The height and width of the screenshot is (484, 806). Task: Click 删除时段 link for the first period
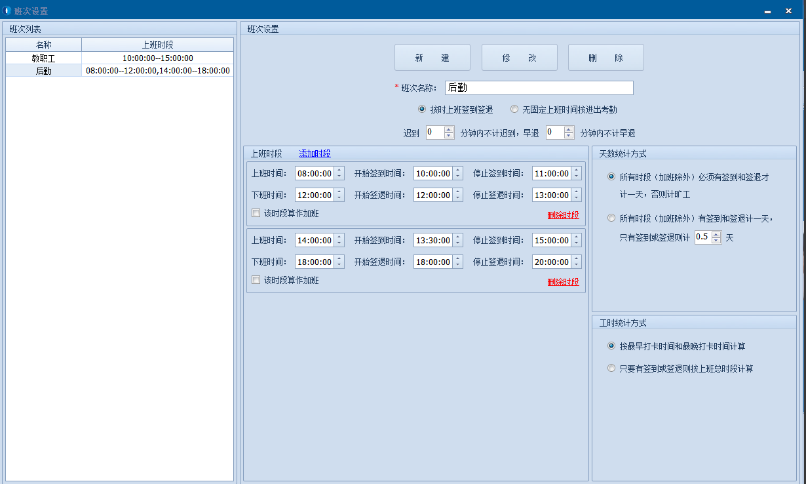pyautogui.click(x=563, y=215)
